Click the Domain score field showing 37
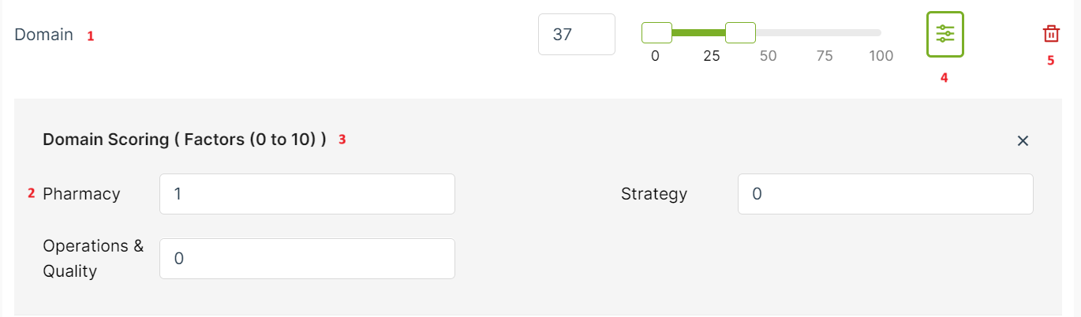This screenshot has width=1081, height=317. point(576,35)
